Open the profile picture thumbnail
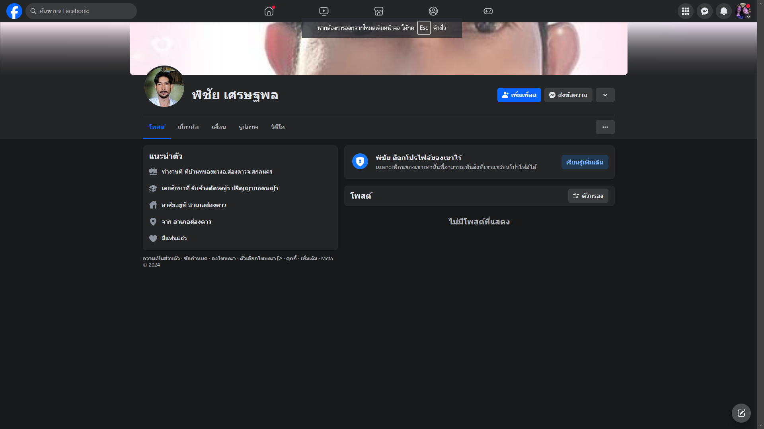The height and width of the screenshot is (429, 764). 164,87
